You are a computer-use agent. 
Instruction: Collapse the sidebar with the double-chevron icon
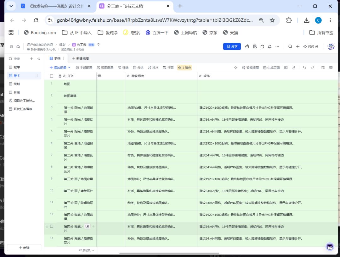pyautogui.click(x=39, y=59)
